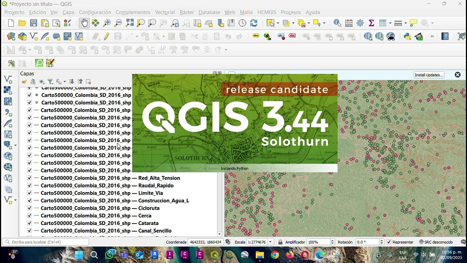
Task: Open the Python Console icon
Action: coord(408,36)
